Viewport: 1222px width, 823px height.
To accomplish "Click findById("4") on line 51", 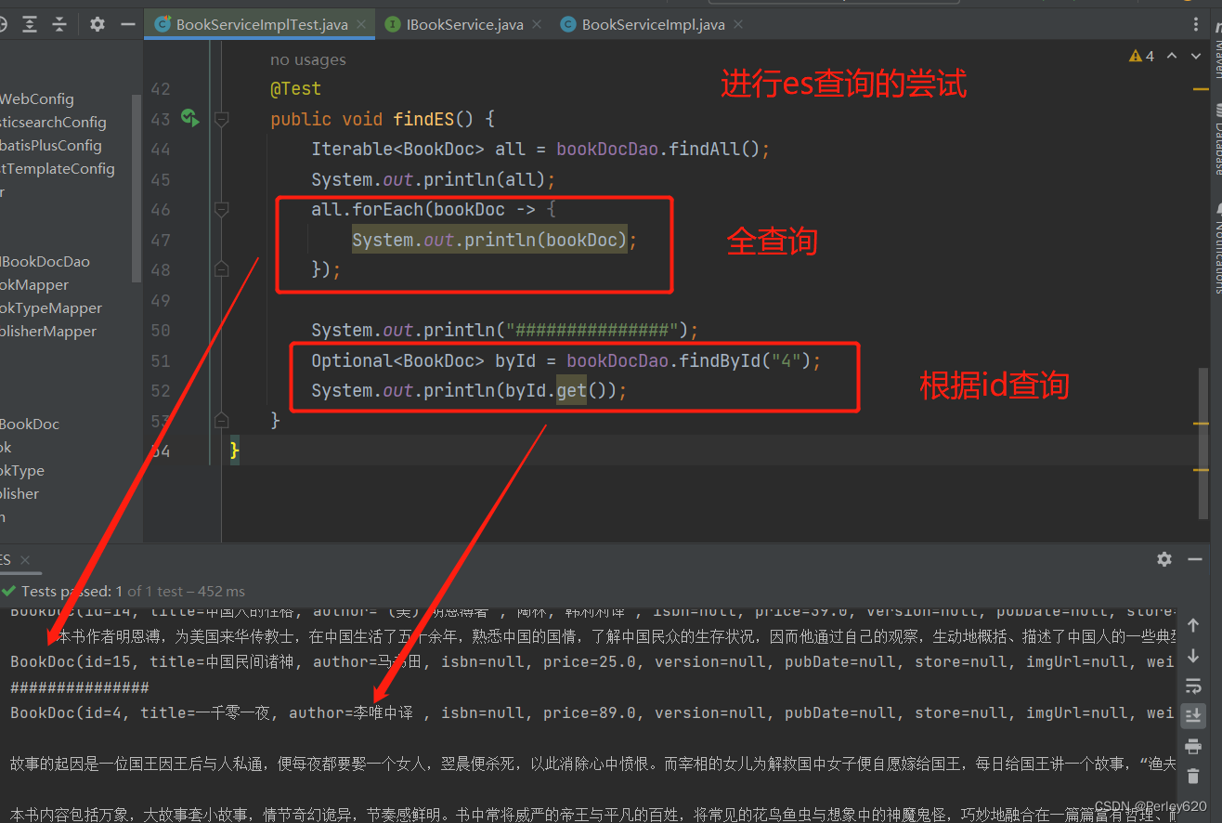I will click(x=745, y=360).
